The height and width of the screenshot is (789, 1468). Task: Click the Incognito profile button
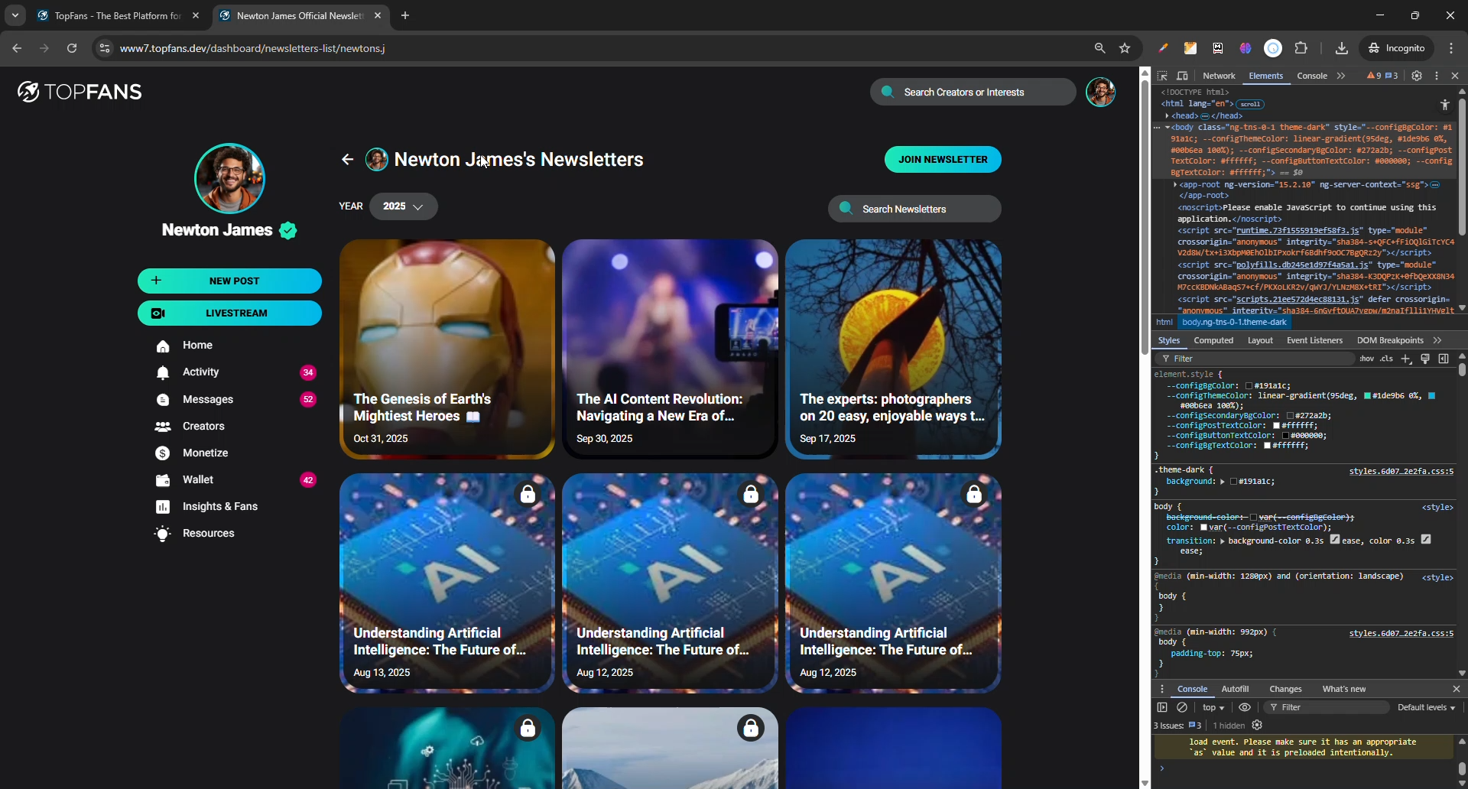tap(1397, 48)
